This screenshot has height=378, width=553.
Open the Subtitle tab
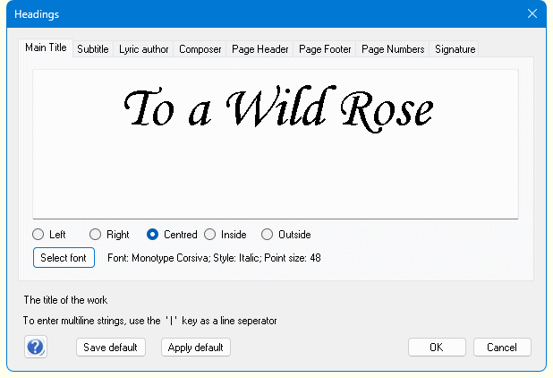point(93,49)
